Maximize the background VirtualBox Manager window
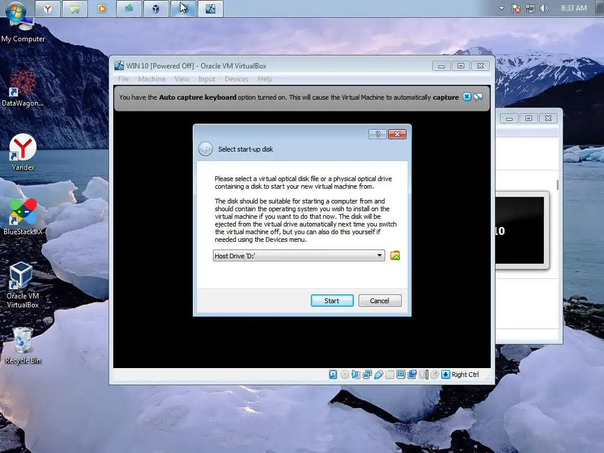 pyautogui.click(x=529, y=118)
